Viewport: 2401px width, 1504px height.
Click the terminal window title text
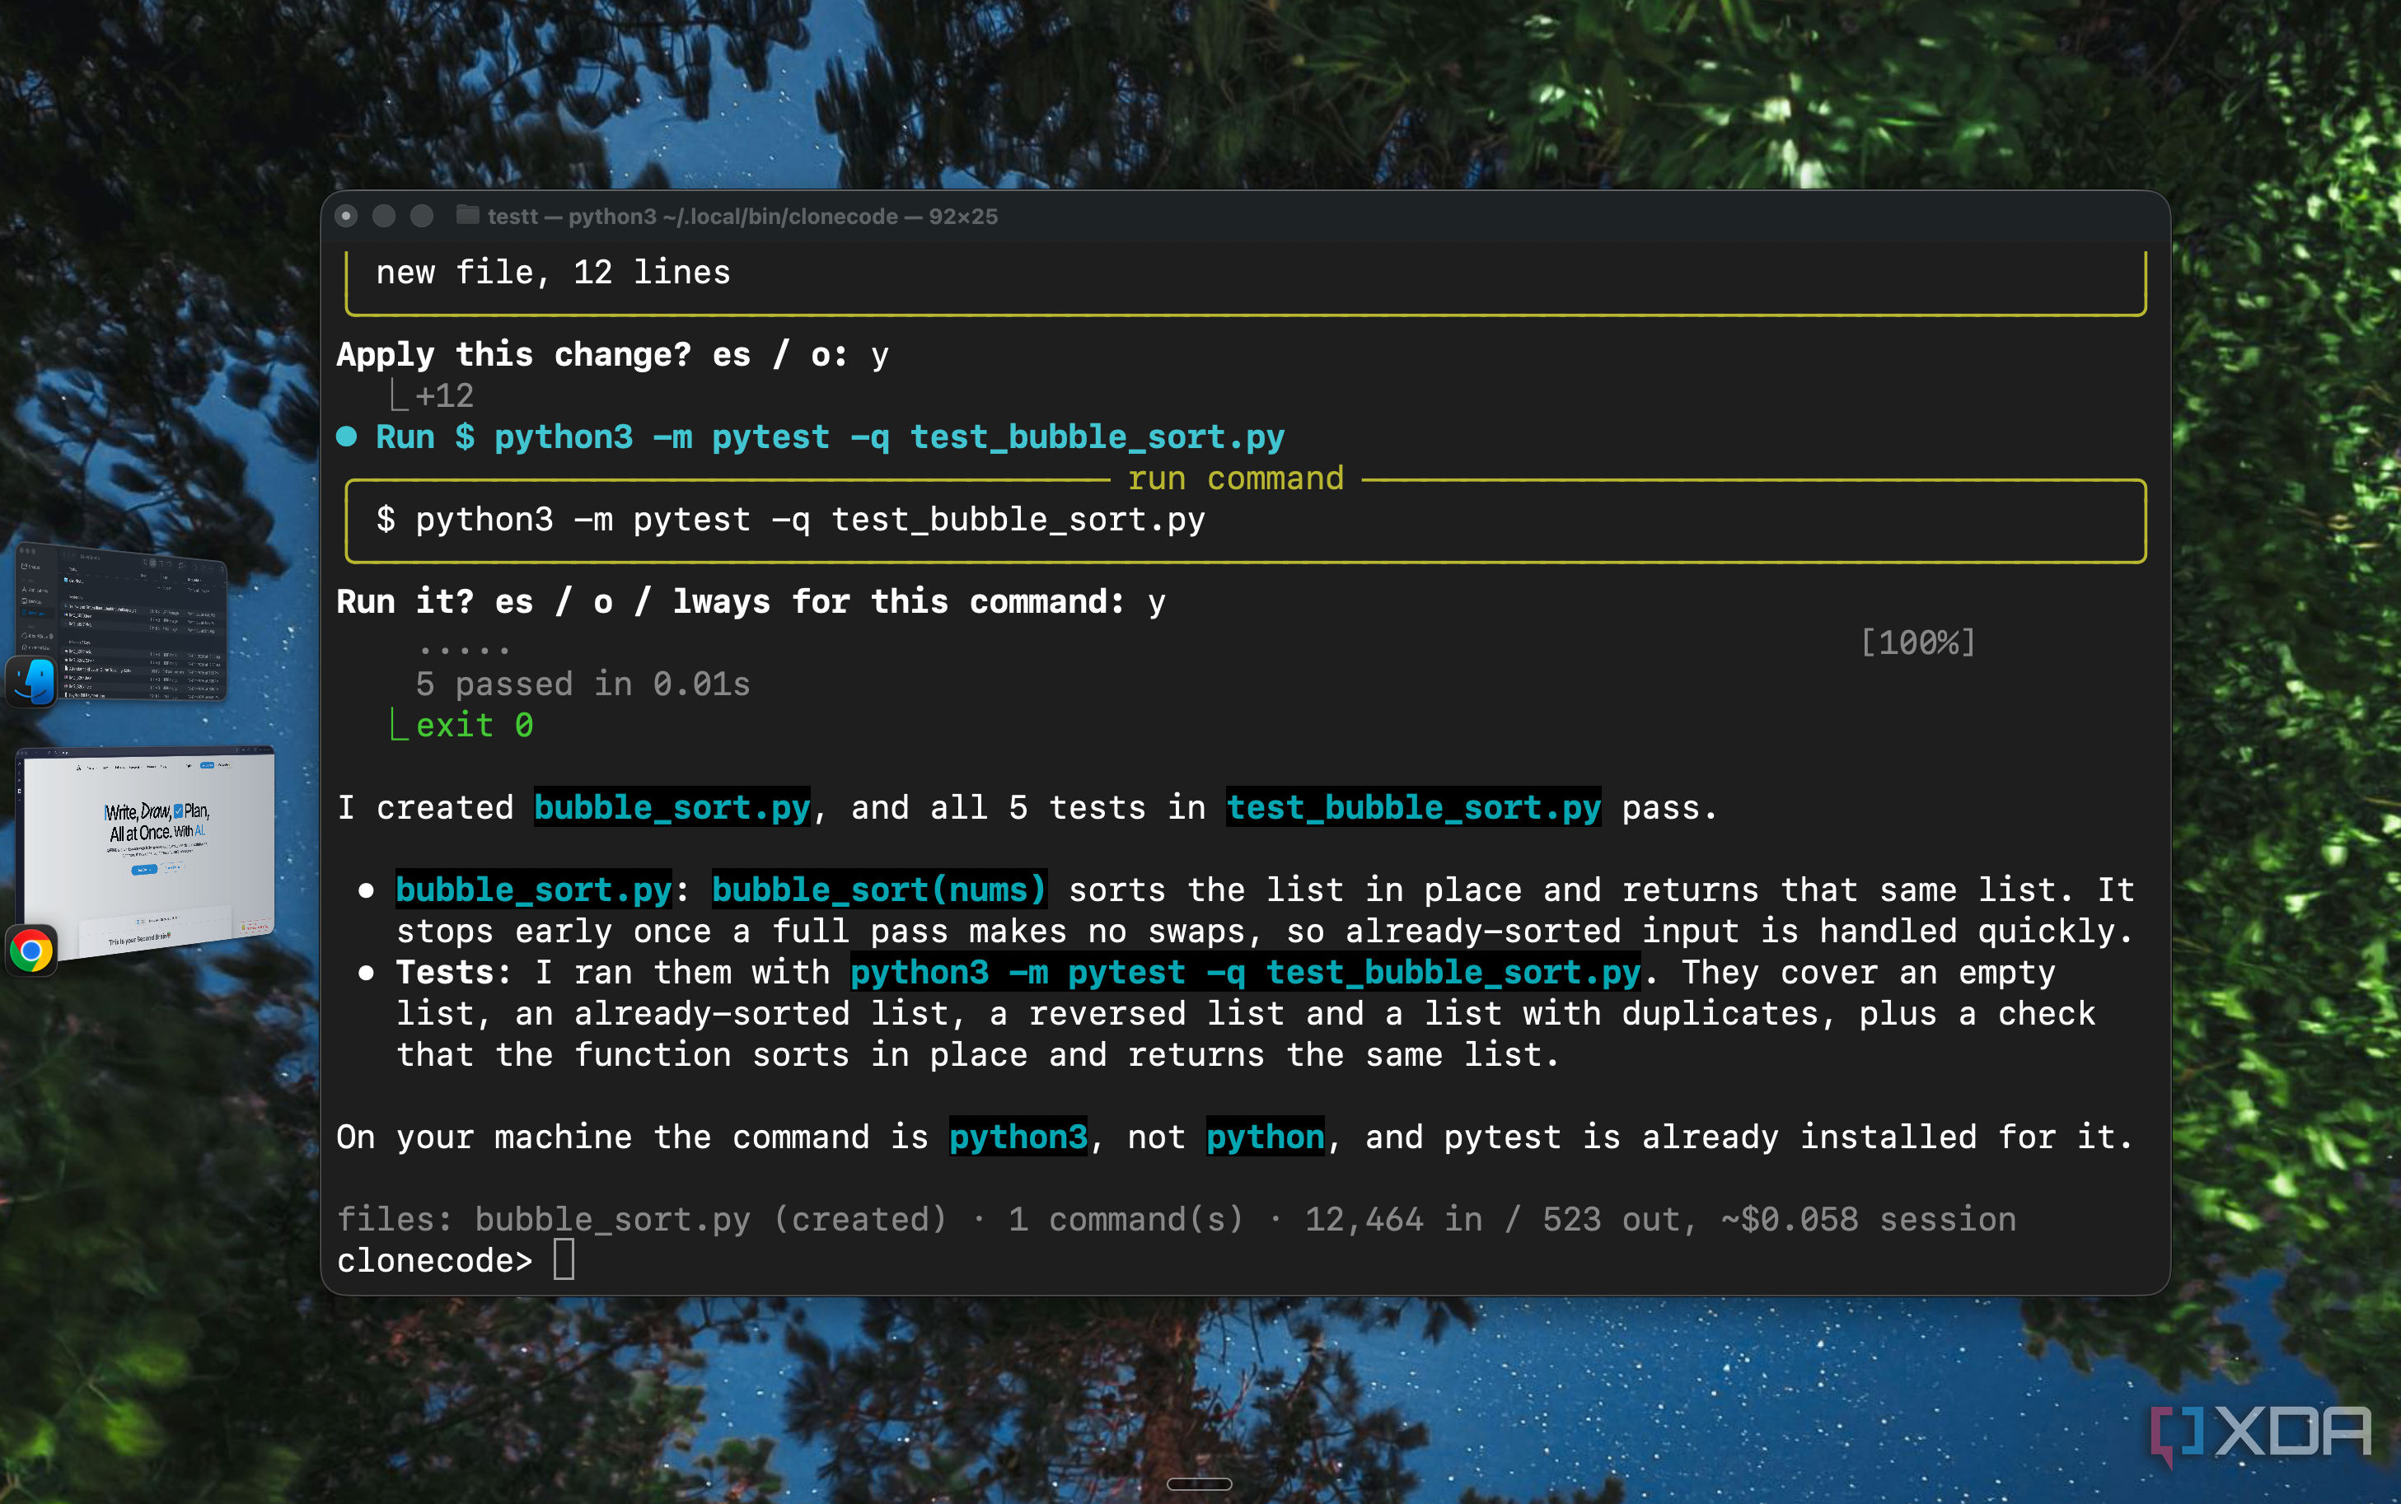point(742,216)
